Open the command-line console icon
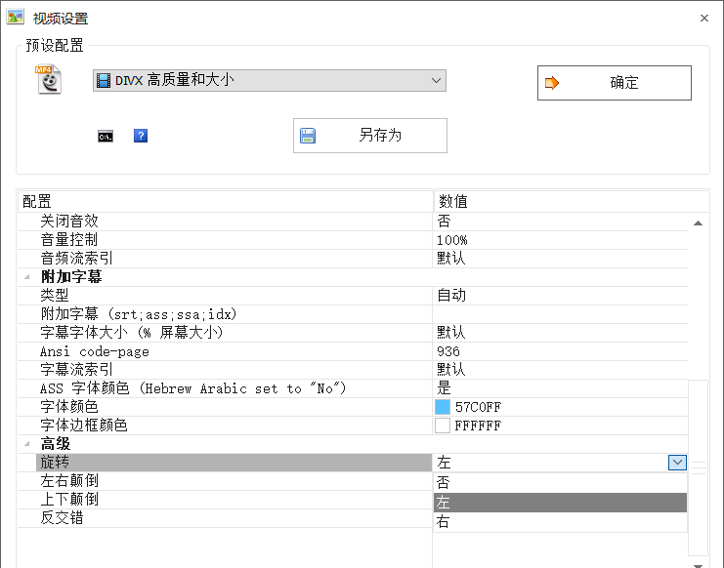This screenshot has height=568, width=724. [x=106, y=137]
